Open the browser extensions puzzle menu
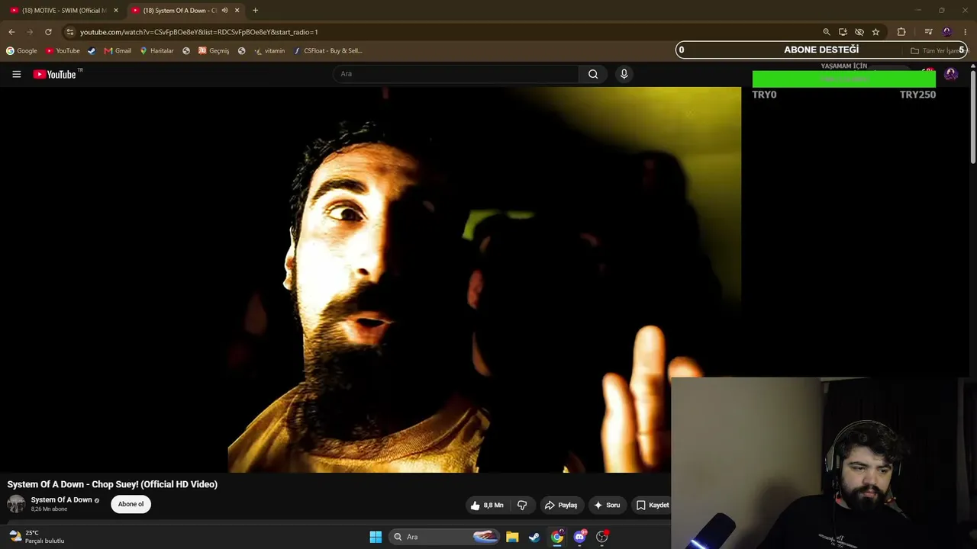The image size is (977, 549). pyautogui.click(x=901, y=32)
